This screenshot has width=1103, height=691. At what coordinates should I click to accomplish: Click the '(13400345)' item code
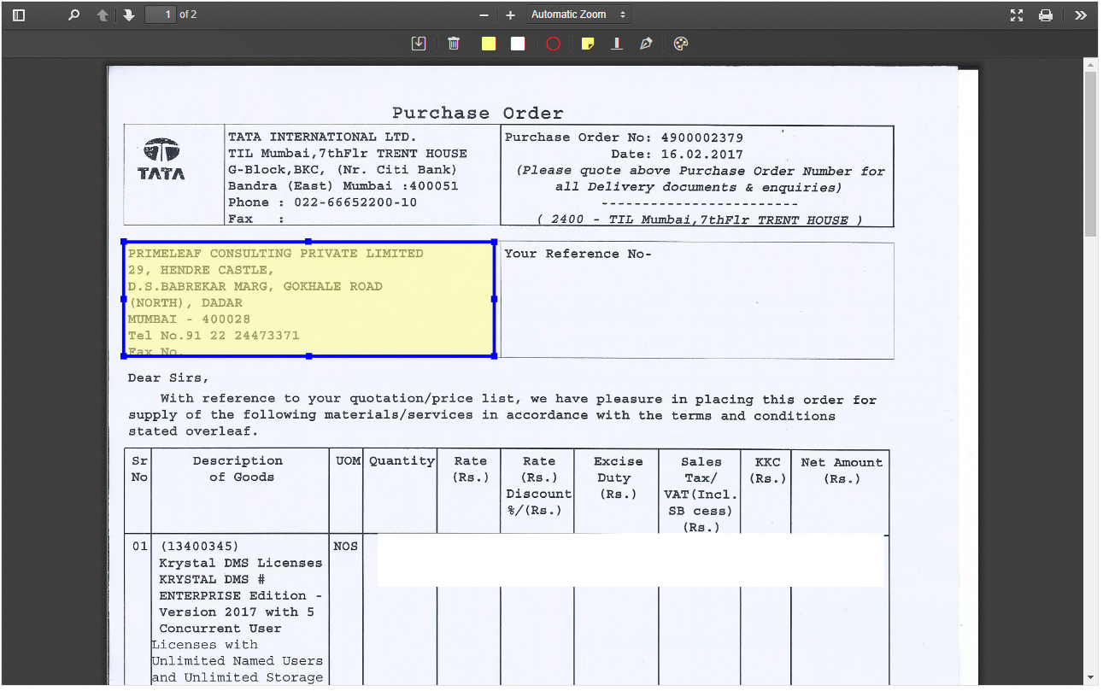click(199, 546)
